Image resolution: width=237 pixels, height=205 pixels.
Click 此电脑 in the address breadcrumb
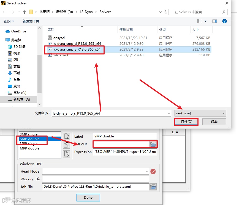(44, 12)
